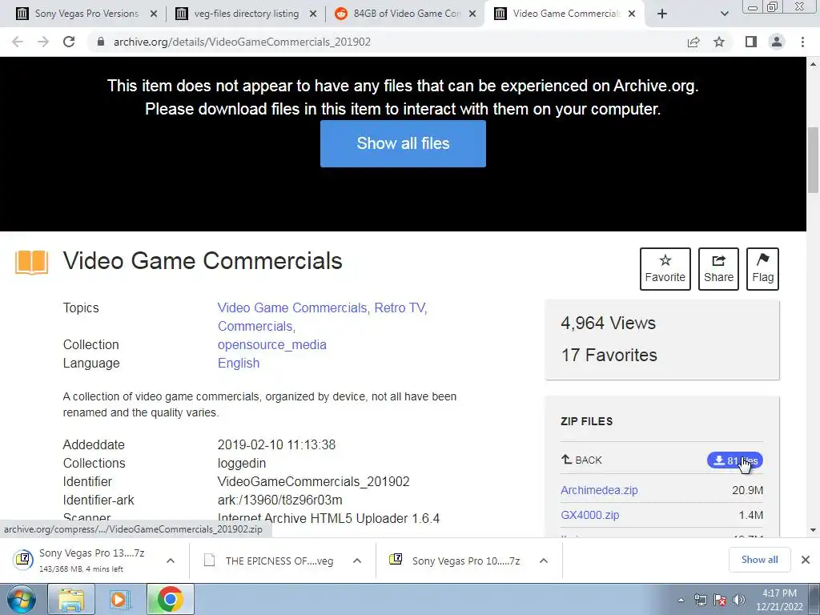Close the Video Game Commercials tab
This screenshot has width=820, height=615.
pyautogui.click(x=632, y=14)
